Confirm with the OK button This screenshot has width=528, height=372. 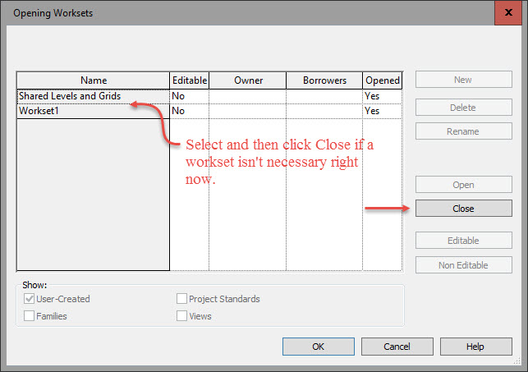pyautogui.click(x=319, y=347)
